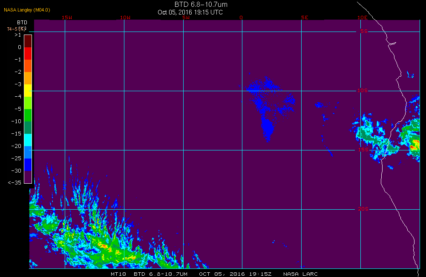Click the '10W' longitude label
The image size is (426, 277).
[125, 17]
